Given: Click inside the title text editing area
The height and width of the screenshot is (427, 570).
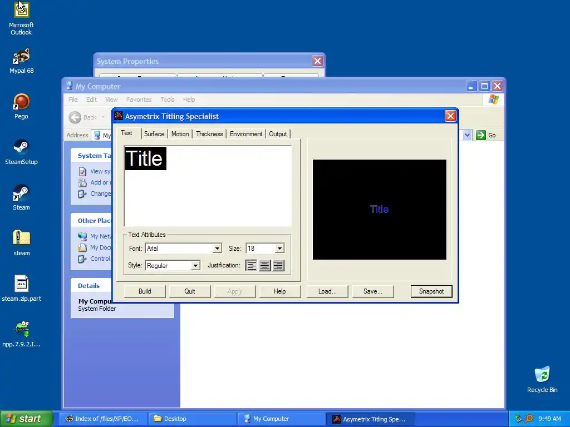Looking at the screenshot, I should point(208,186).
